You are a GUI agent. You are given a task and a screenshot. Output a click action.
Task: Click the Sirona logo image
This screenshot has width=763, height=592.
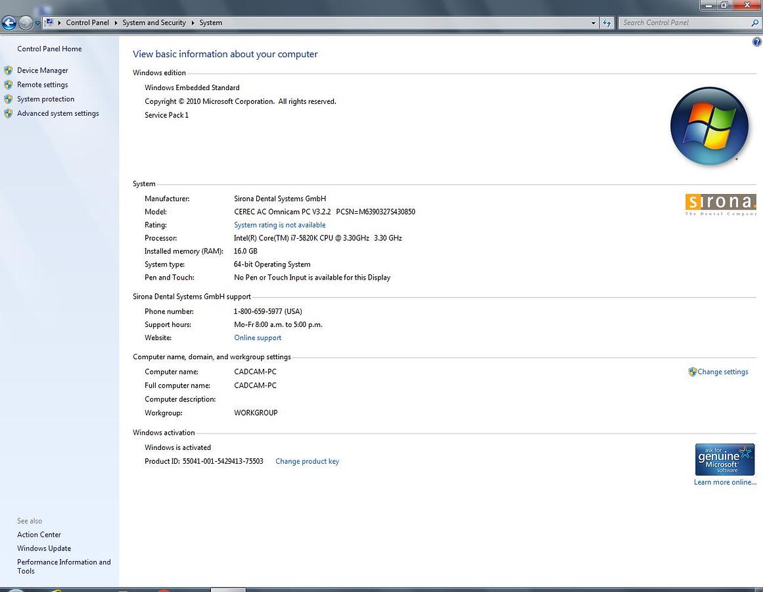720,203
